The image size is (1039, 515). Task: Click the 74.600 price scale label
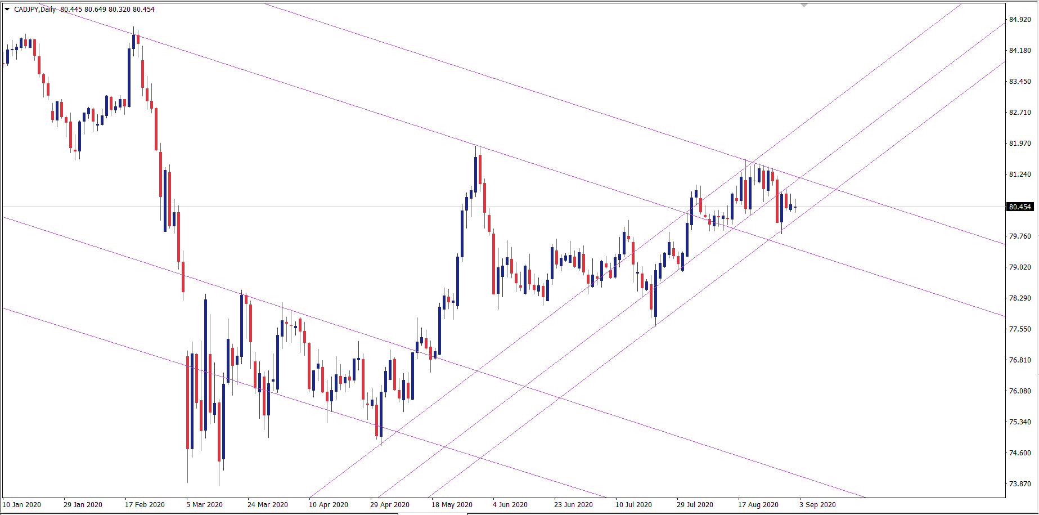click(x=1020, y=453)
